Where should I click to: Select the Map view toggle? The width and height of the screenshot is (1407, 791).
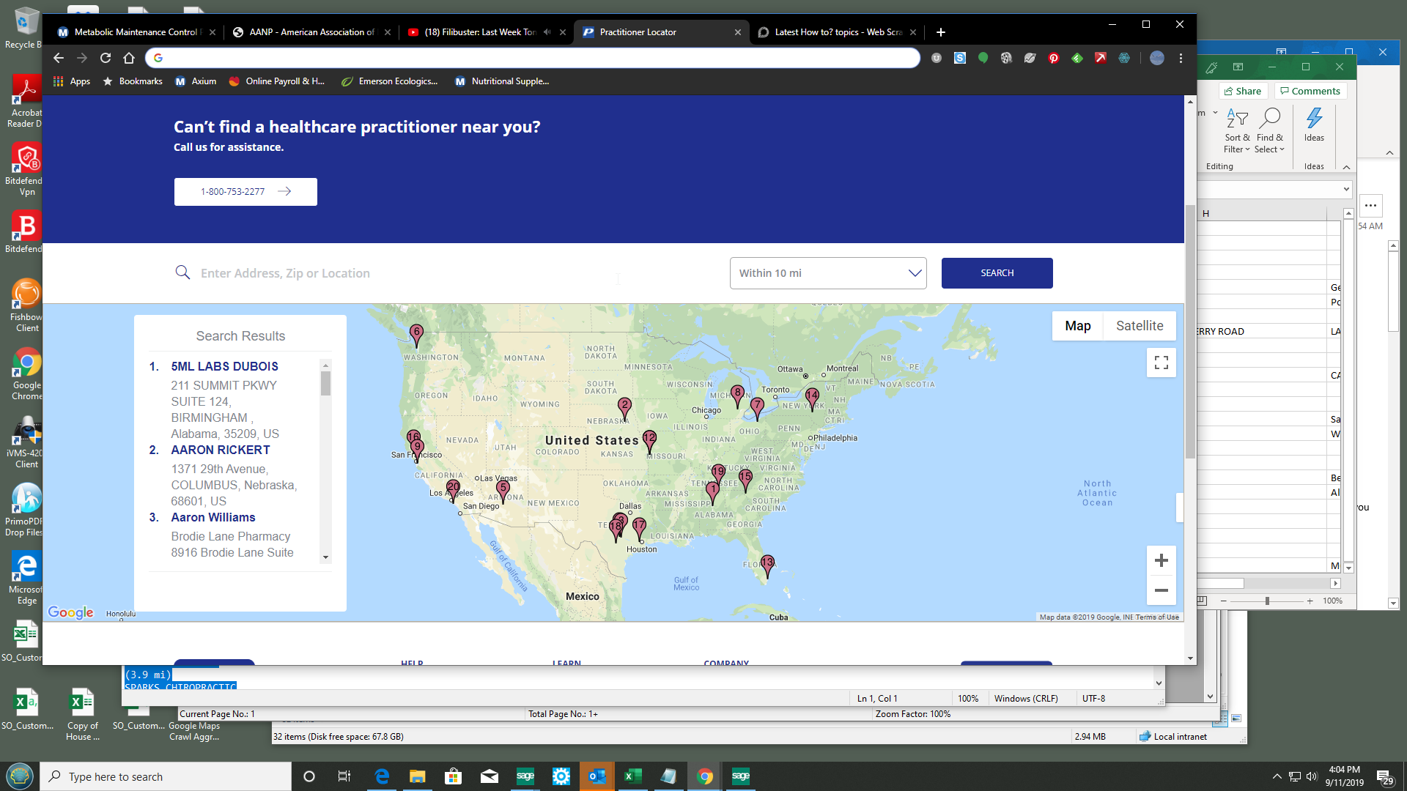tap(1077, 326)
